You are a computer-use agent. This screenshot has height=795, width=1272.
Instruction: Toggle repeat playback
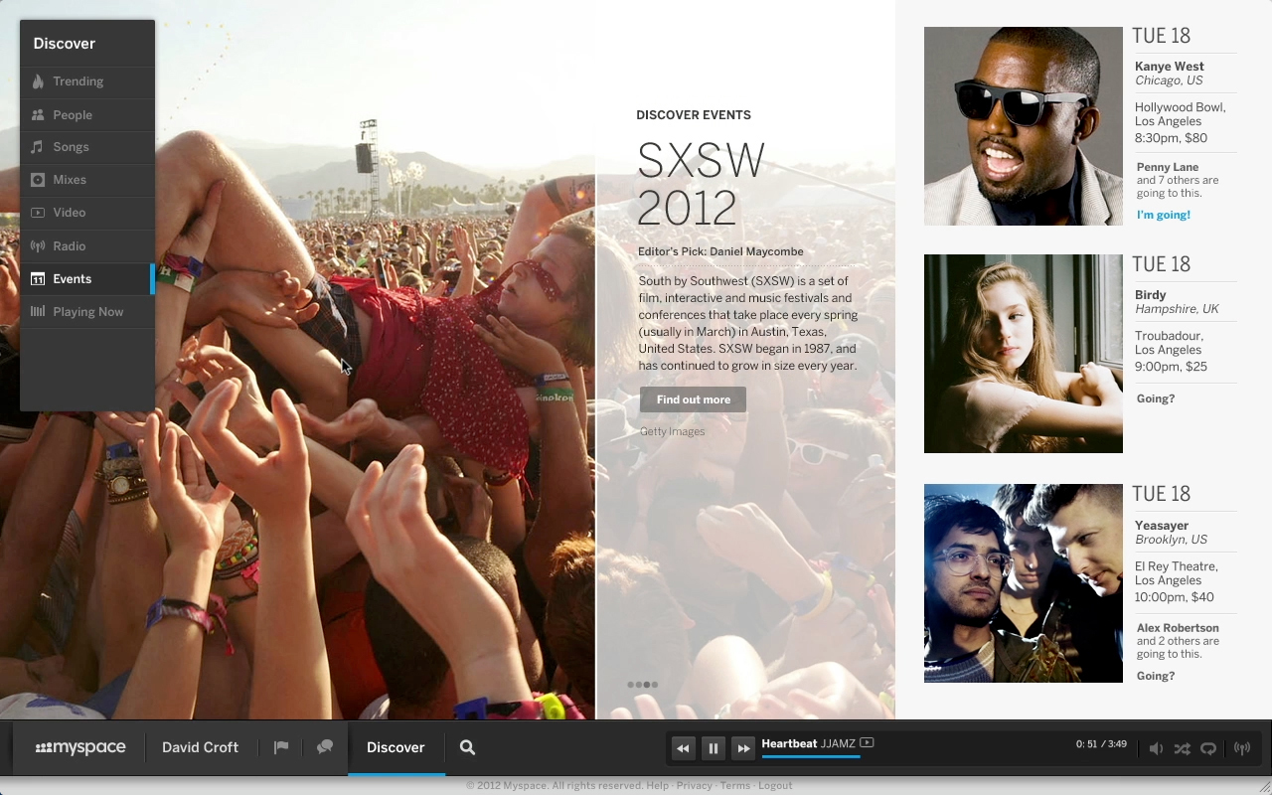(1208, 748)
